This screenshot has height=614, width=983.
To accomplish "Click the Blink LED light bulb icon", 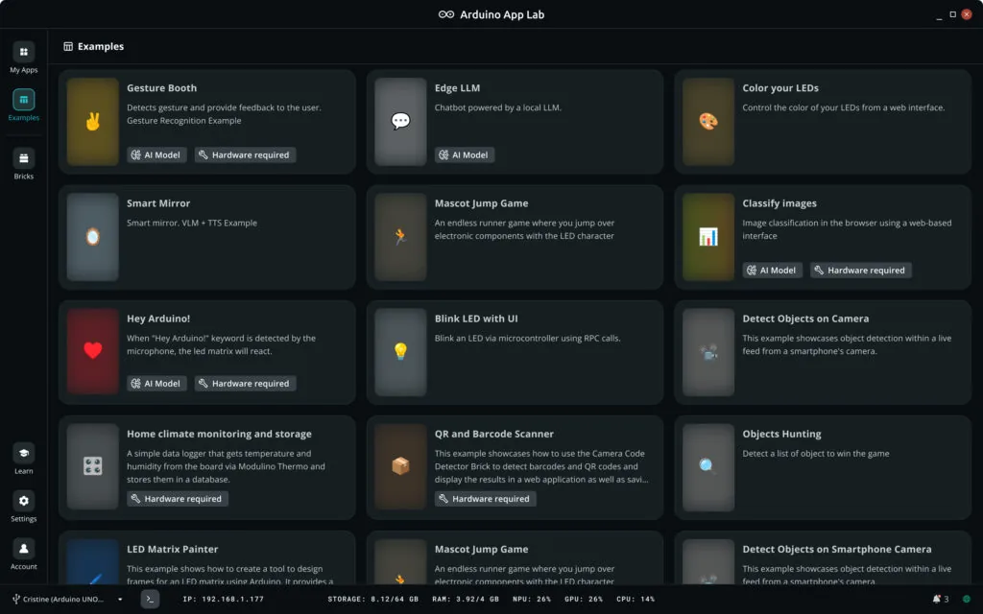I will (400, 352).
